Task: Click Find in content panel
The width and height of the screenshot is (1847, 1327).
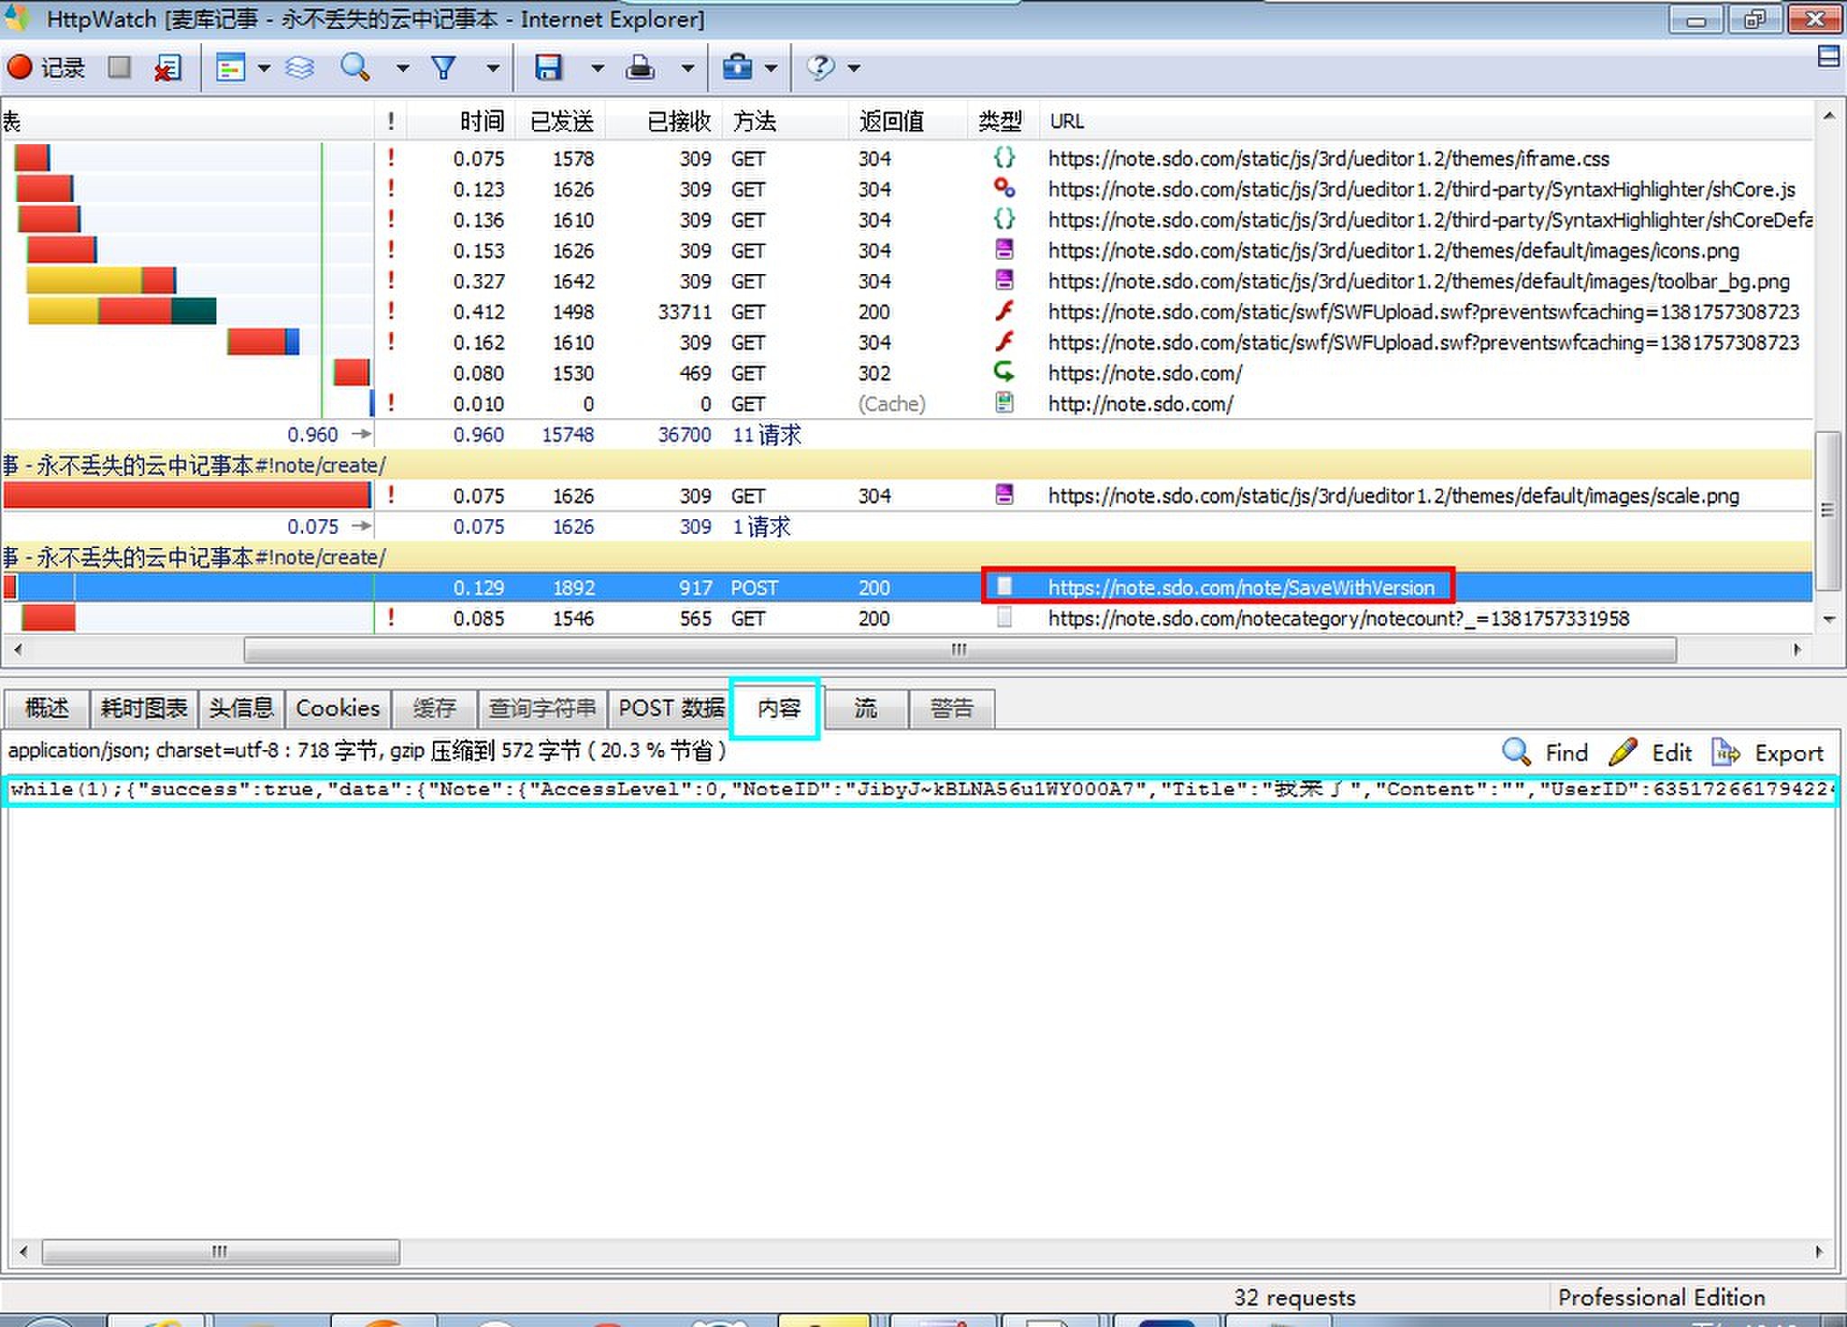Action: (x=1546, y=753)
